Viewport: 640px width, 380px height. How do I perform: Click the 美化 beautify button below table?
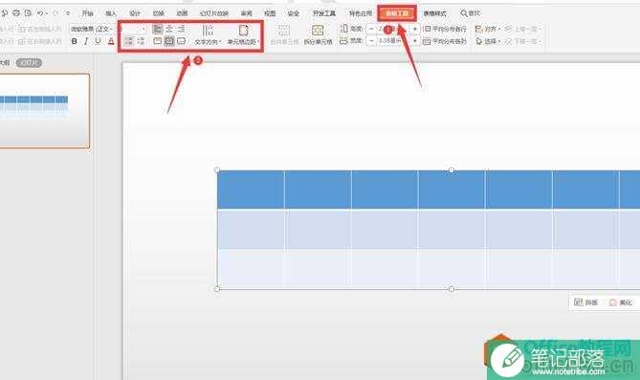click(621, 302)
